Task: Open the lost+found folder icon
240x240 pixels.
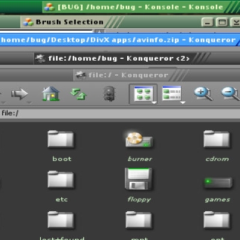Action: (x=61, y=220)
